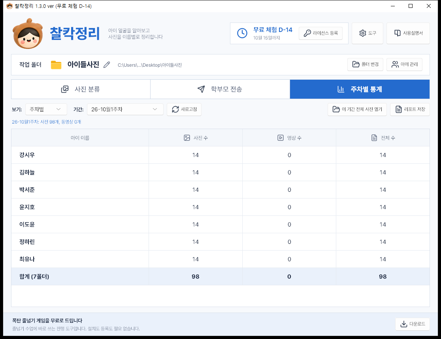Select the 정하린 row name

(27, 242)
